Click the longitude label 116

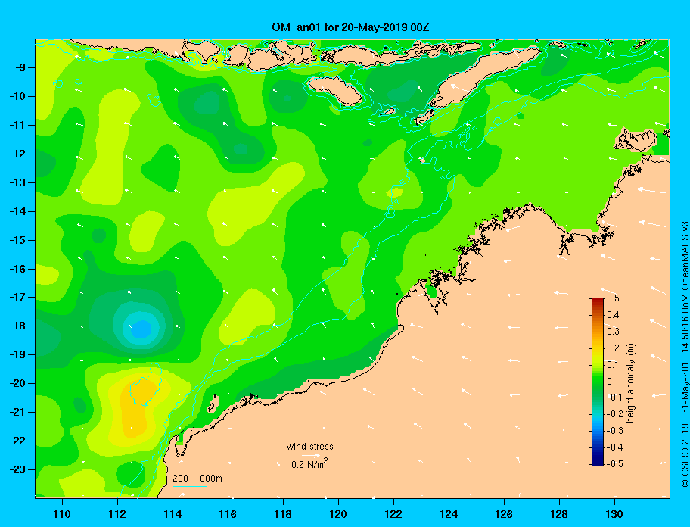click(x=228, y=514)
